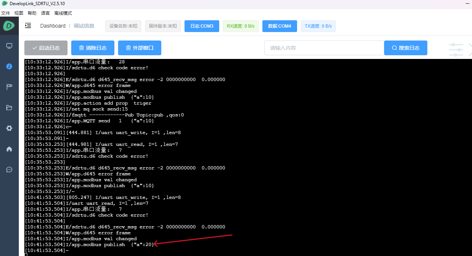Open the 文件 menu

click(x=6, y=13)
